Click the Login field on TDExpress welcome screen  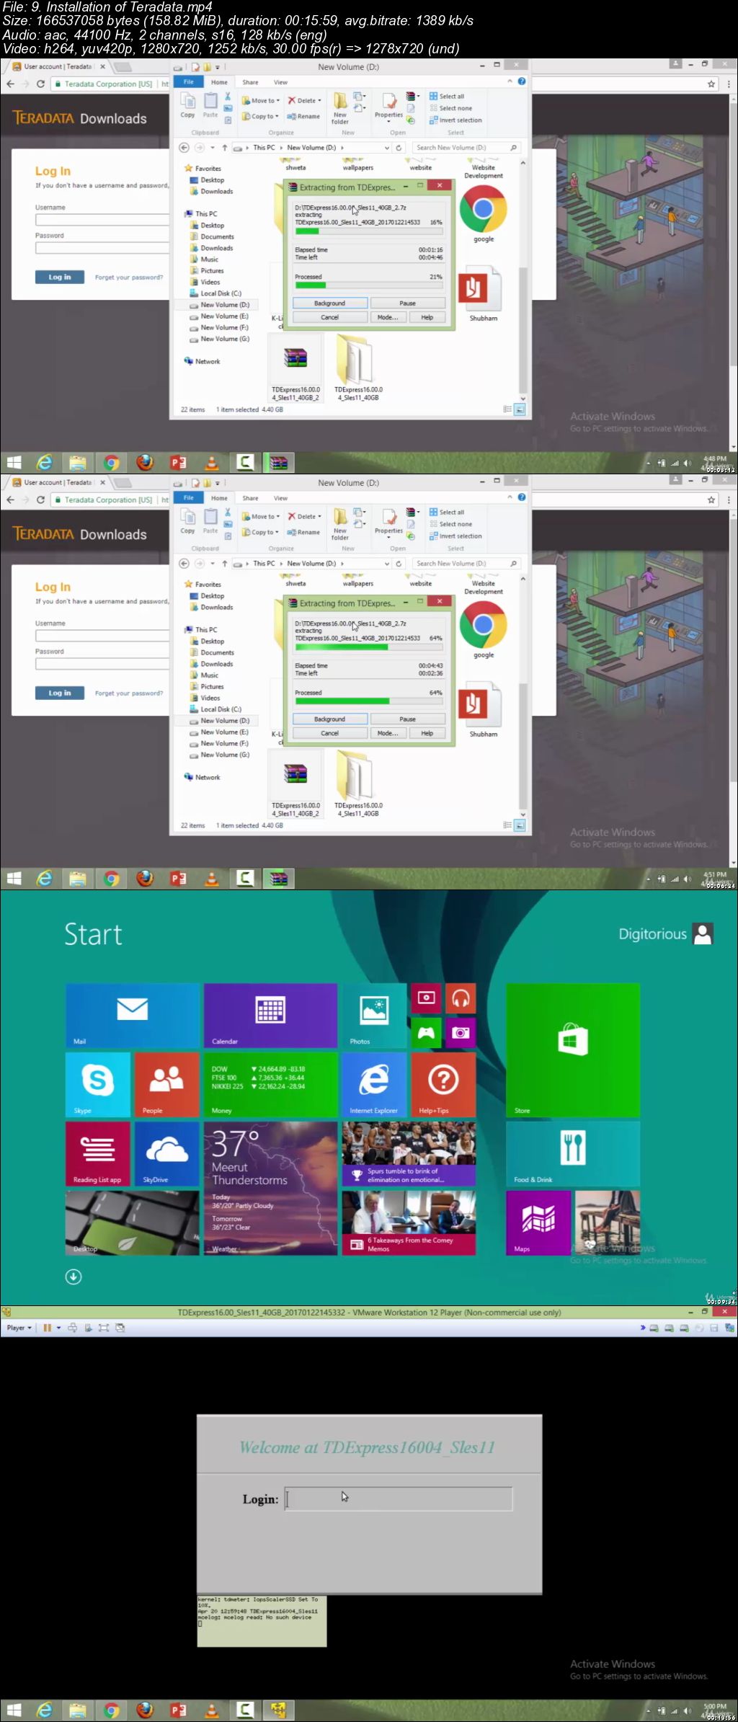click(x=399, y=1499)
